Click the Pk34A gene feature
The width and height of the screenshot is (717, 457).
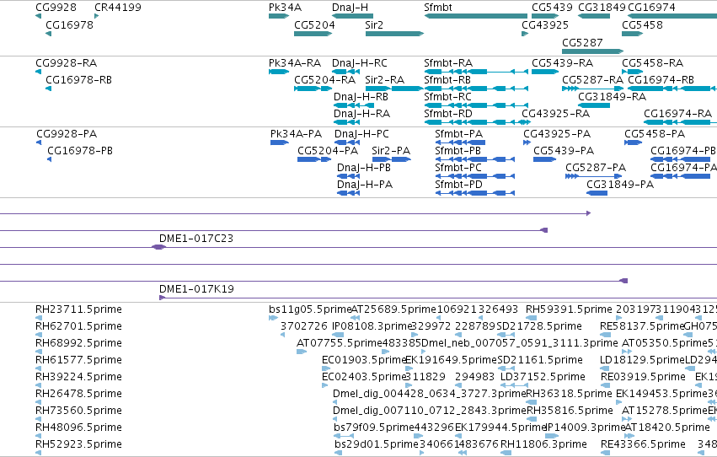279,16
